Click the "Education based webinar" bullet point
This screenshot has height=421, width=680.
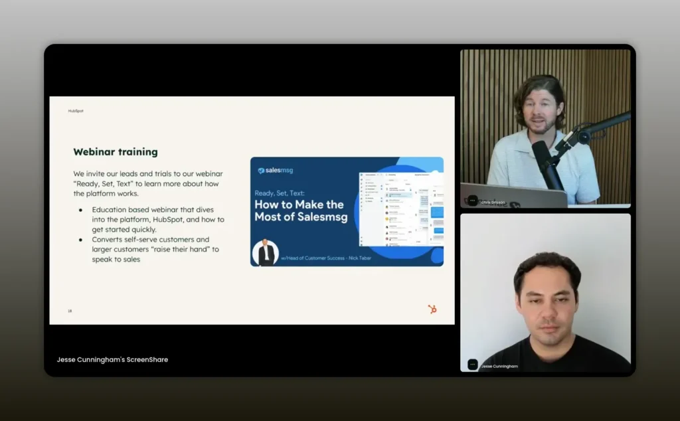pos(157,219)
